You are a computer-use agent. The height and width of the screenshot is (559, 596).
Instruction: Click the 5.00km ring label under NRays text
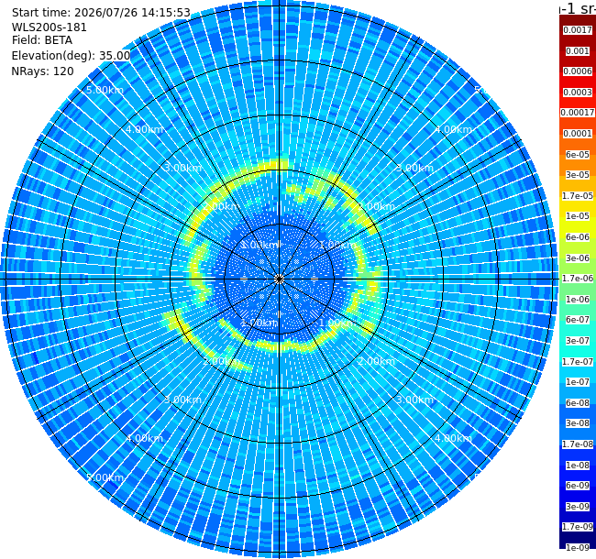tap(105, 90)
